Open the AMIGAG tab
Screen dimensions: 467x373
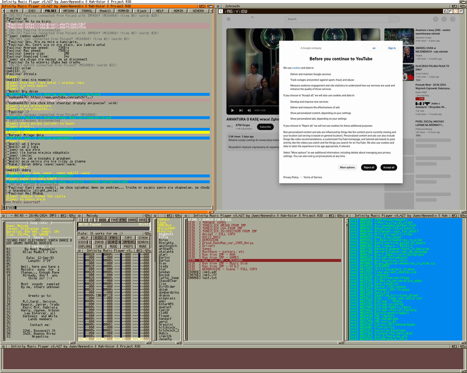tap(69, 11)
